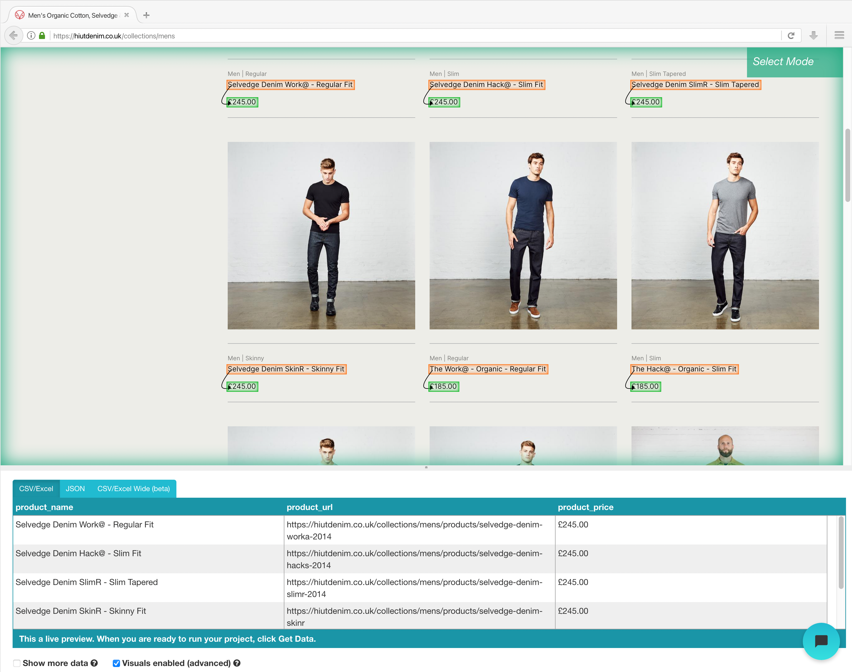Screen dimensions: 852x672
Task: Switch to the JSON tab
Action: 75,488
